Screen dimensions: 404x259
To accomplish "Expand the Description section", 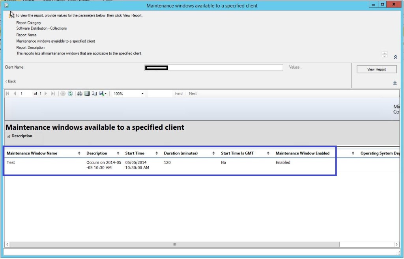I will tap(8, 136).
